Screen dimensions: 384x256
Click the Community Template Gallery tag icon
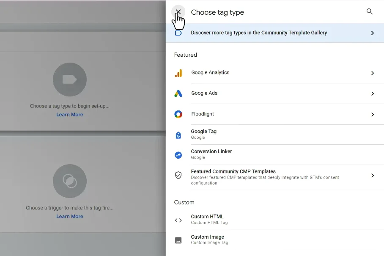click(178, 33)
